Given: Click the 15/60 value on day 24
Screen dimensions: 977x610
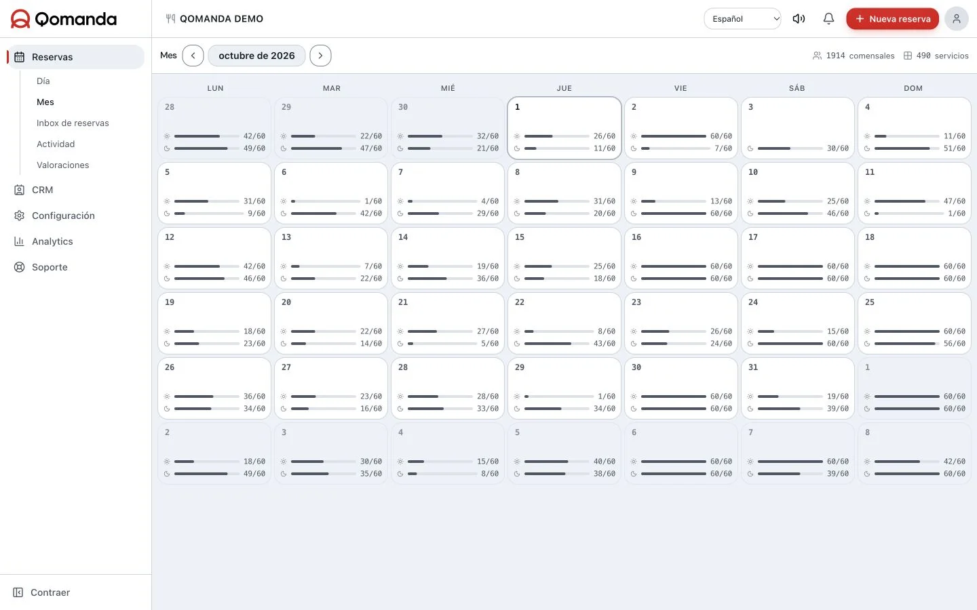Looking at the screenshot, I should [838, 331].
